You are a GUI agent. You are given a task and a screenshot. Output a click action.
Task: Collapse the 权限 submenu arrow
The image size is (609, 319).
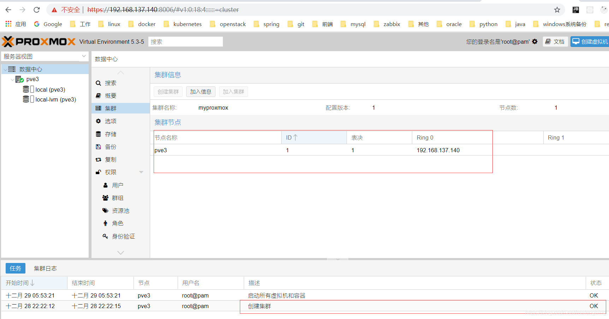[x=141, y=172]
